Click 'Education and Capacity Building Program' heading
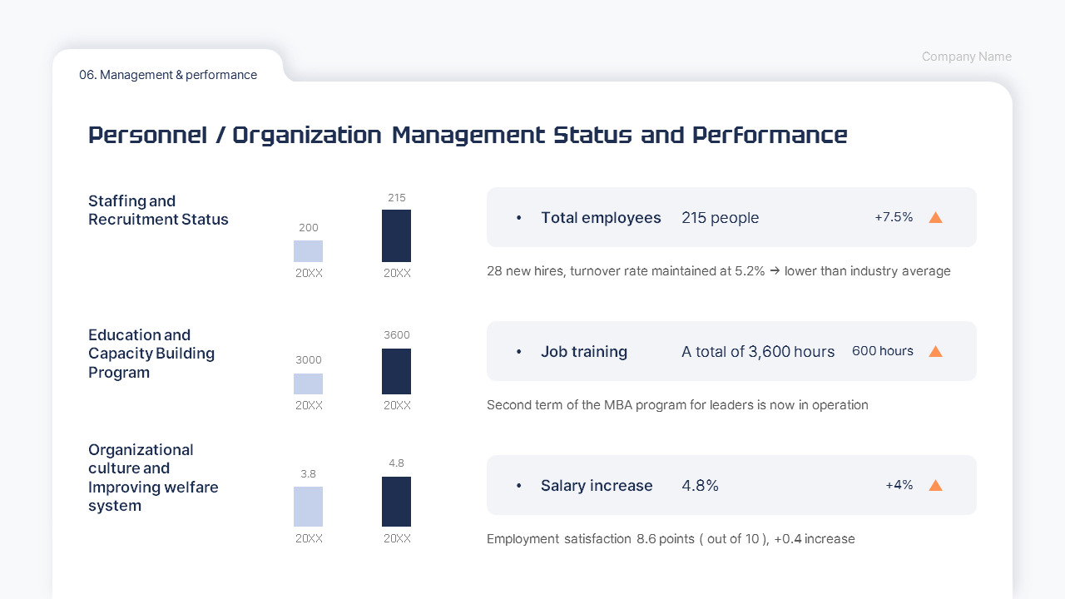Viewport: 1065px width, 599px height. click(x=151, y=354)
